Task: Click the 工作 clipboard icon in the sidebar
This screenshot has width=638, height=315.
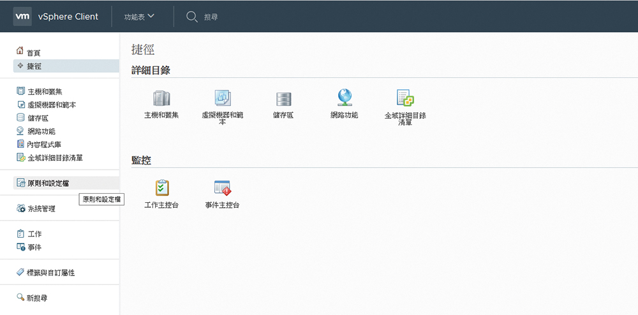Action: pos(20,234)
